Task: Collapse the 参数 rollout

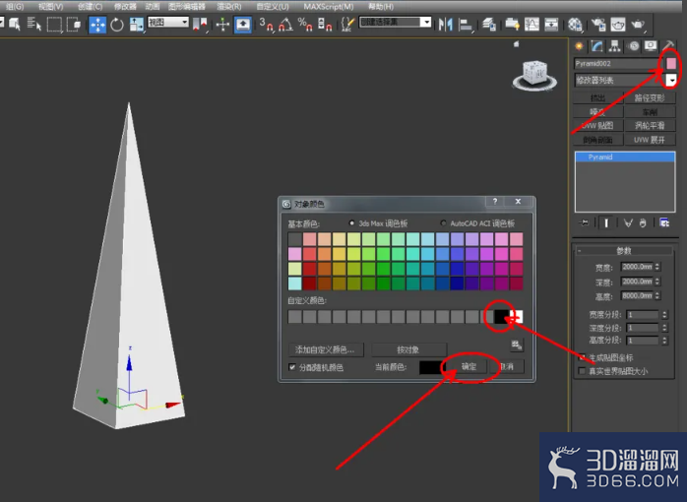Action: 623,251
